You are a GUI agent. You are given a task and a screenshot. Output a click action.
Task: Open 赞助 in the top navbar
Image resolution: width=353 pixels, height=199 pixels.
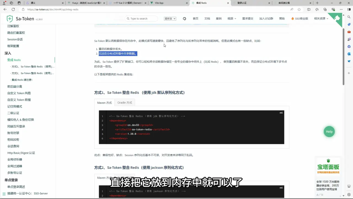pos(282,19)
